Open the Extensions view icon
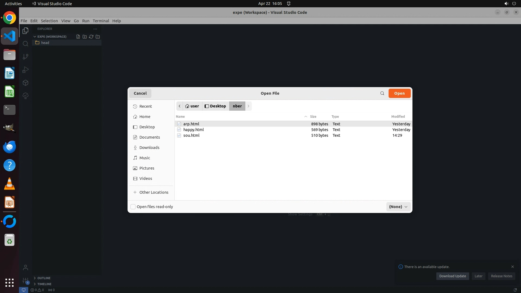Image resolution: width=521 pixels, height=293 pixels. pyautogui.click(x=26, y=83)
